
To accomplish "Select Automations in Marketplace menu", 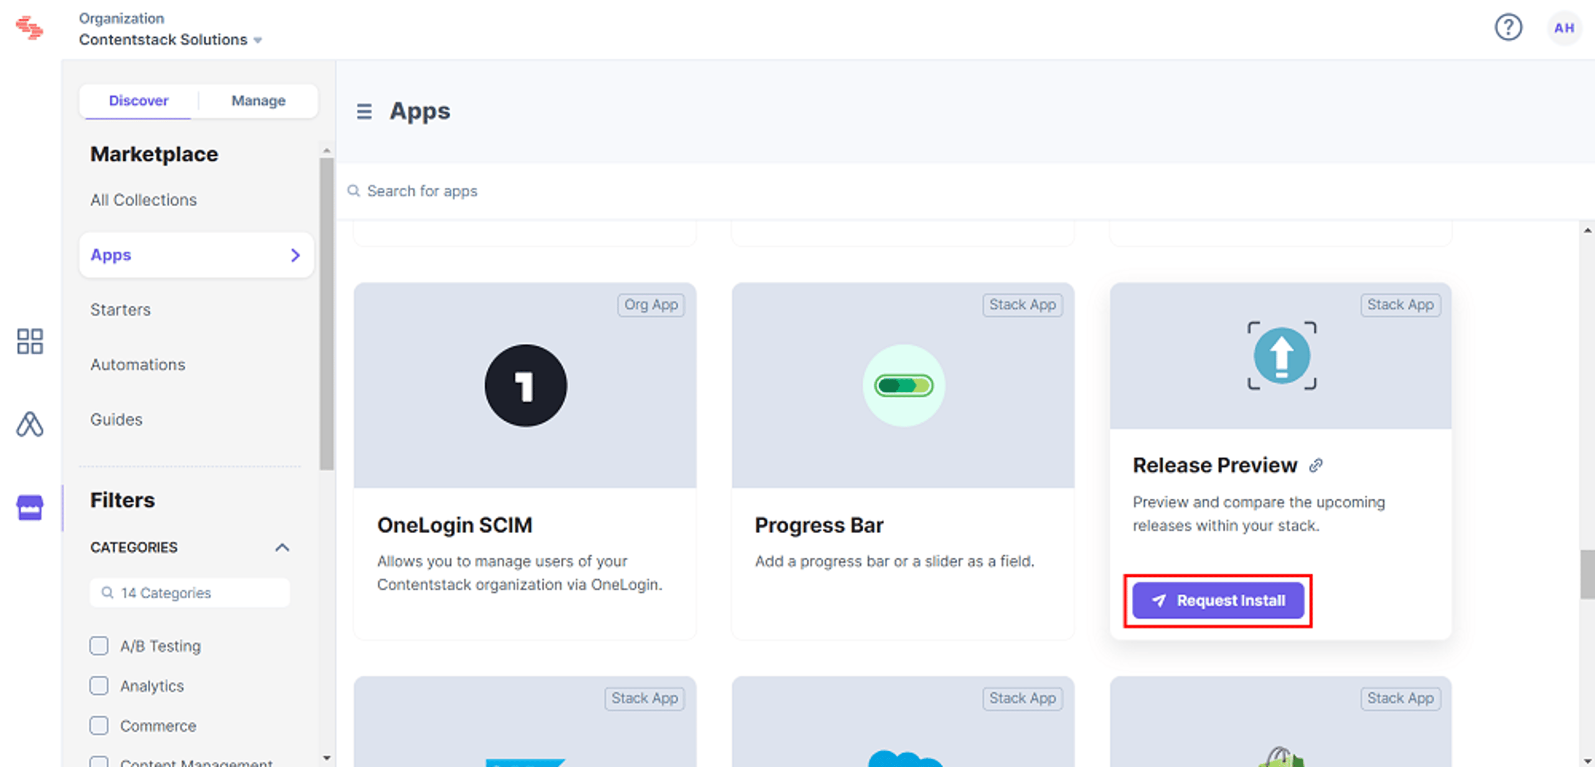I will pyautogui.click(x=137, y=365).
